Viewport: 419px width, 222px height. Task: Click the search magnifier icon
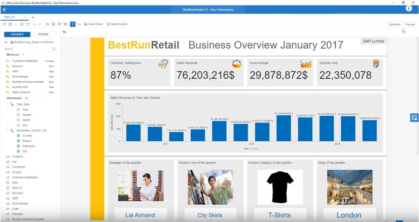(x=54, y=49)
